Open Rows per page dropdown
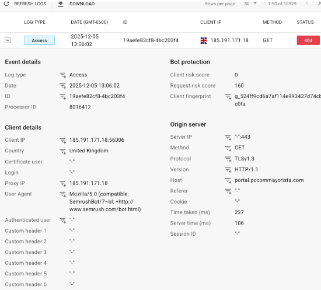This screenshot has height=290, width=321. tap(250, 4)
